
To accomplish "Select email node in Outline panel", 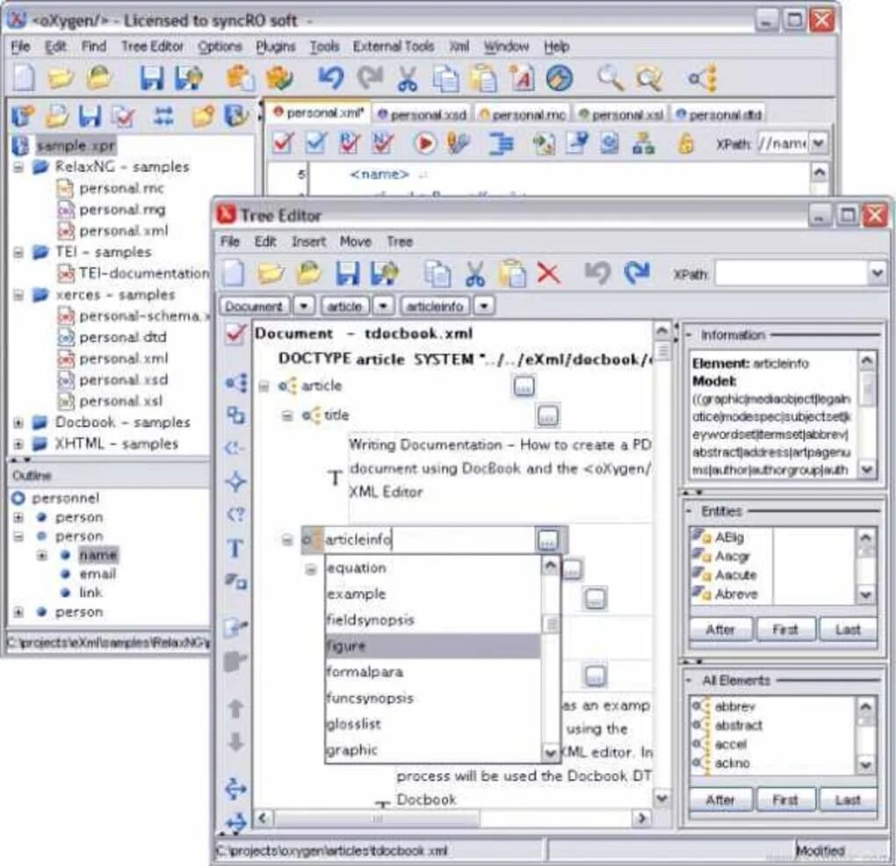I will pyautogui.click(x=98, y=574).
